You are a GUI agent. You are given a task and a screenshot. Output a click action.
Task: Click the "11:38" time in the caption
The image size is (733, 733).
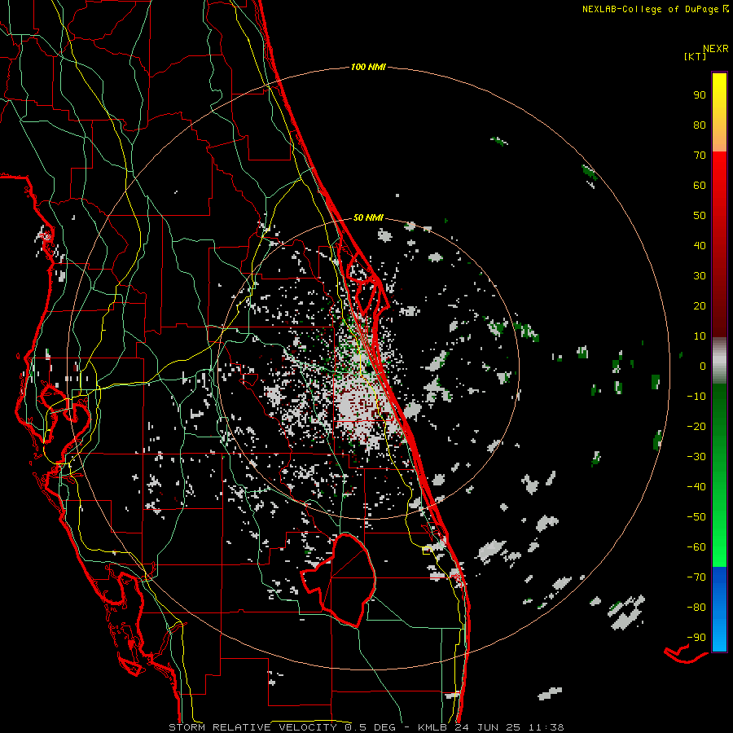(546, 727)
